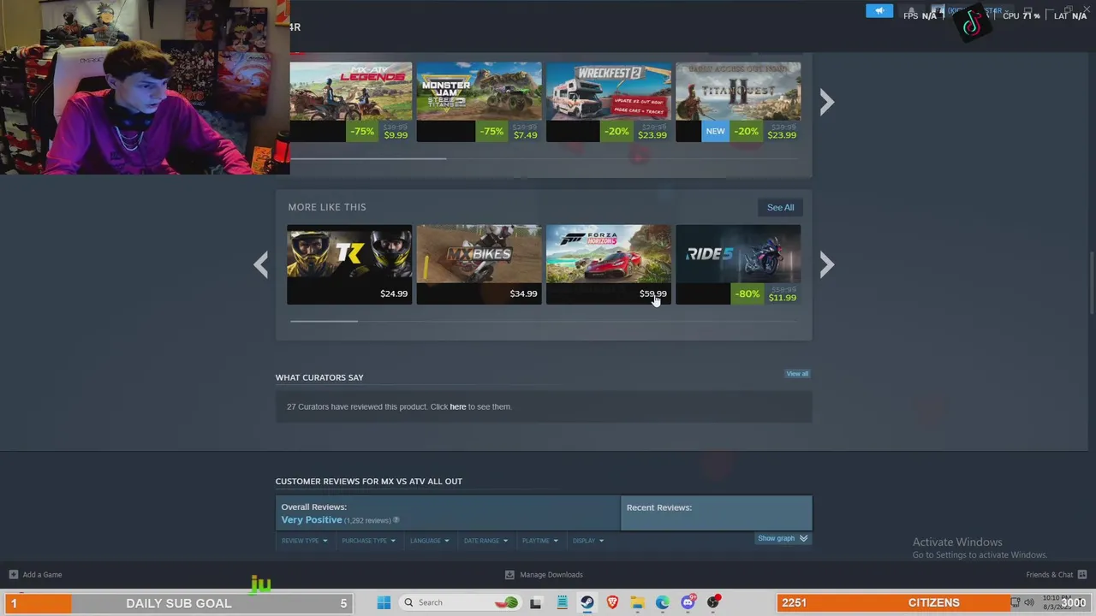Click the announcements megaphone icon

click(879, 11)
